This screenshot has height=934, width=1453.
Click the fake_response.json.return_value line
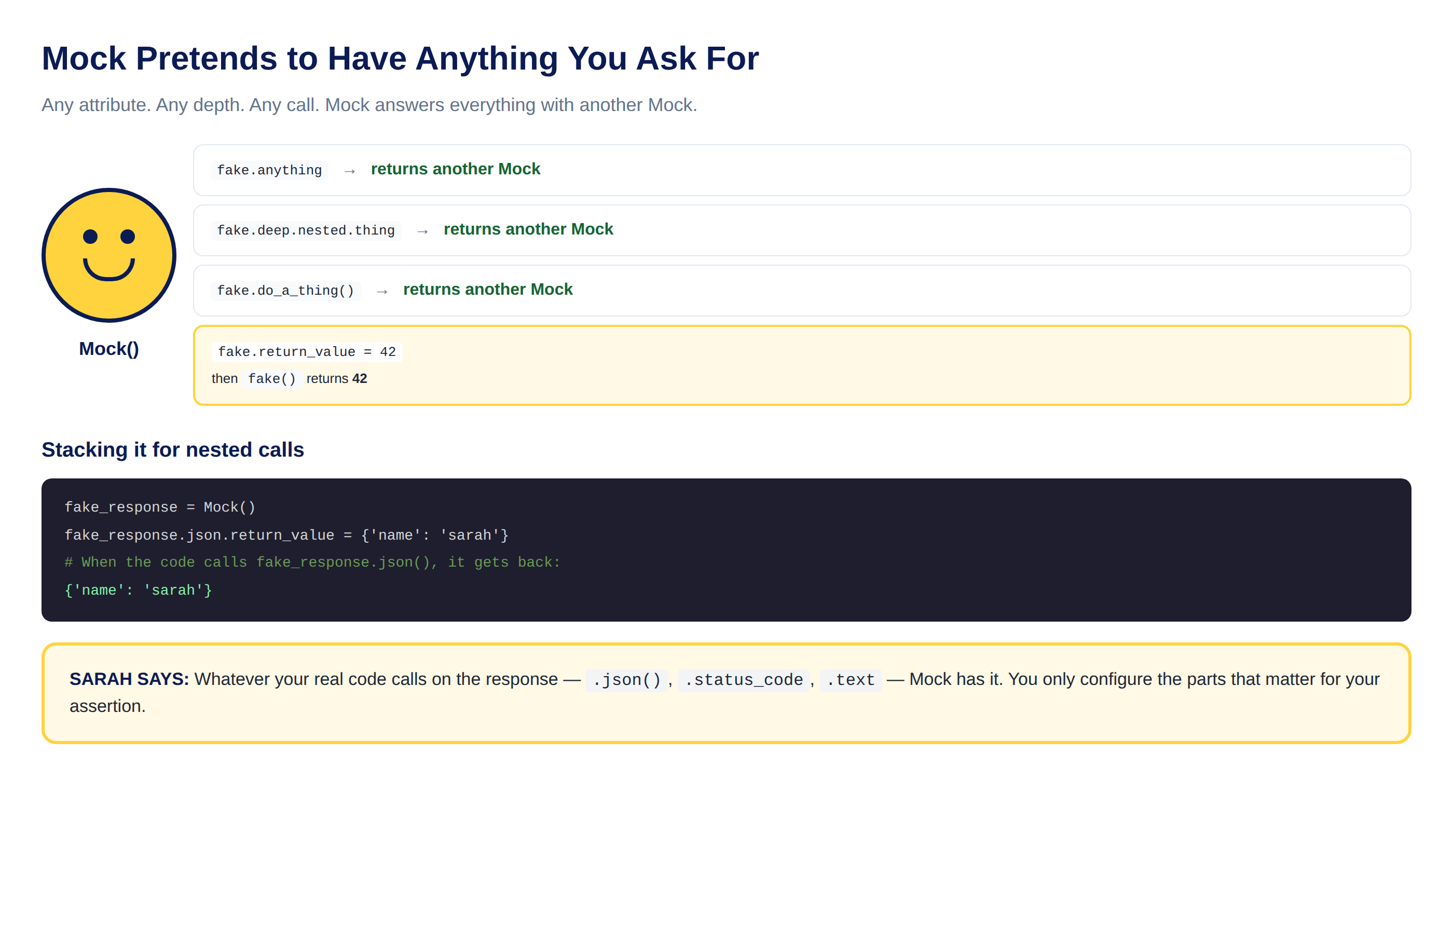(x=286, y=535)
